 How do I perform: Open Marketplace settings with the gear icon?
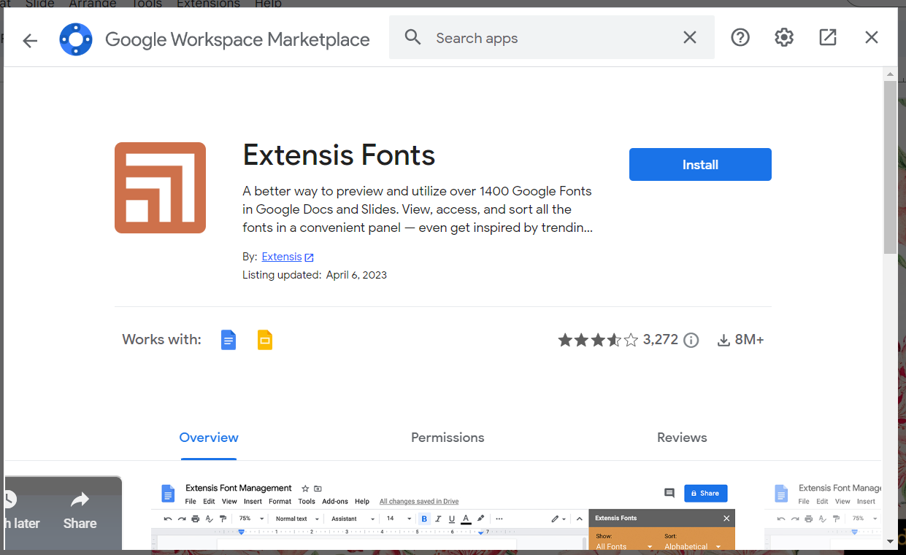point(783,37)
